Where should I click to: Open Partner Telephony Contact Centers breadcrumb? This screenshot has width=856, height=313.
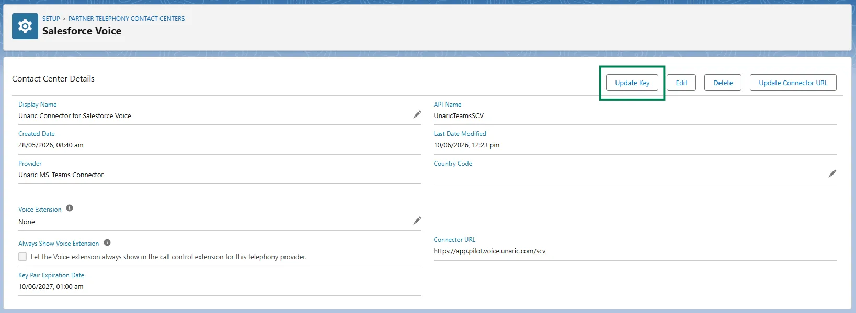pyautogui.click(x=127, y=18)
